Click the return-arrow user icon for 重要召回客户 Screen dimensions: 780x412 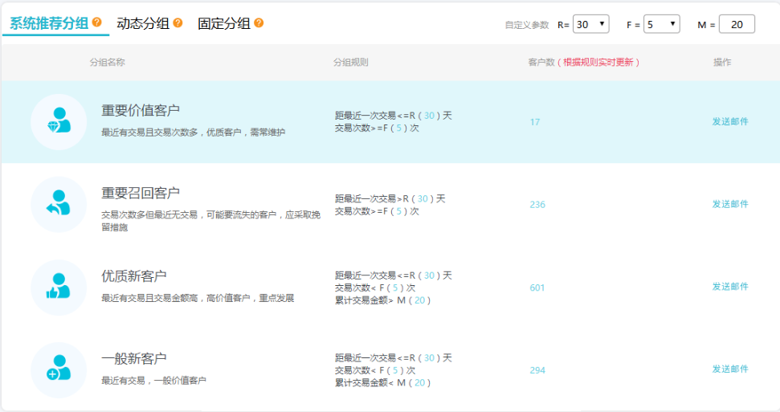point(59,205)
